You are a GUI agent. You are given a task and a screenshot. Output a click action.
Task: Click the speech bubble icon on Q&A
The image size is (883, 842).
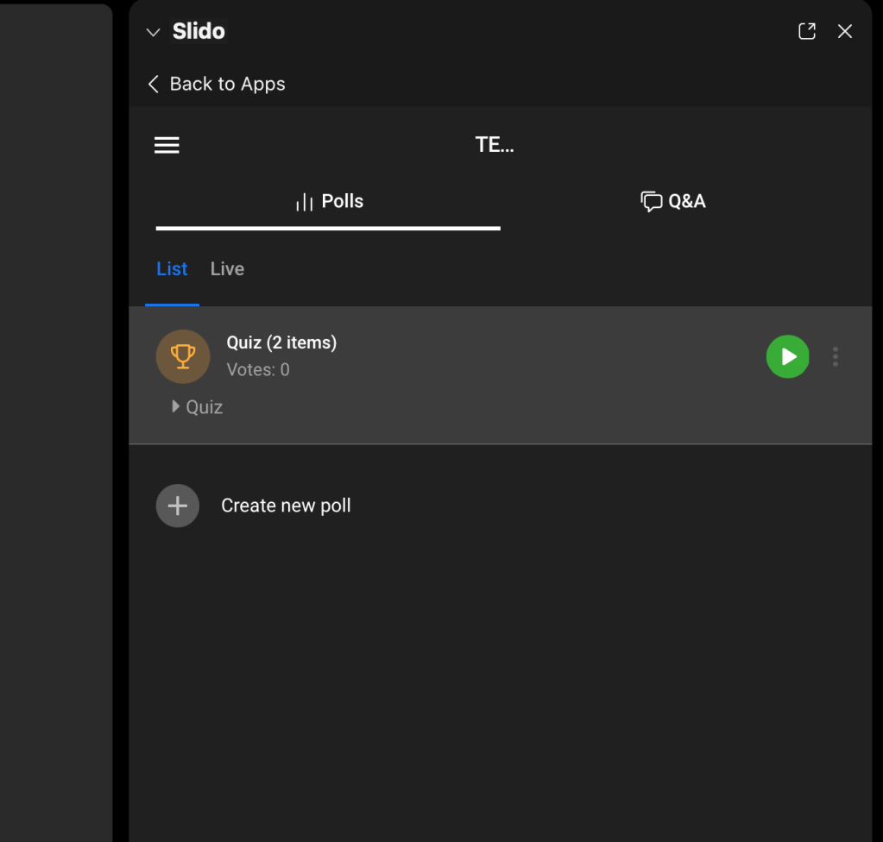point(651,202)
